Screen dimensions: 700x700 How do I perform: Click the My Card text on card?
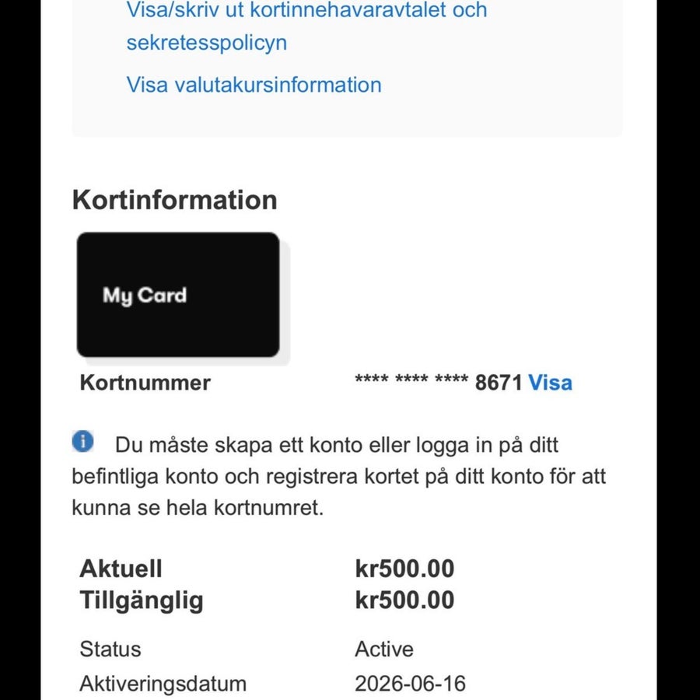click(145, 296)
